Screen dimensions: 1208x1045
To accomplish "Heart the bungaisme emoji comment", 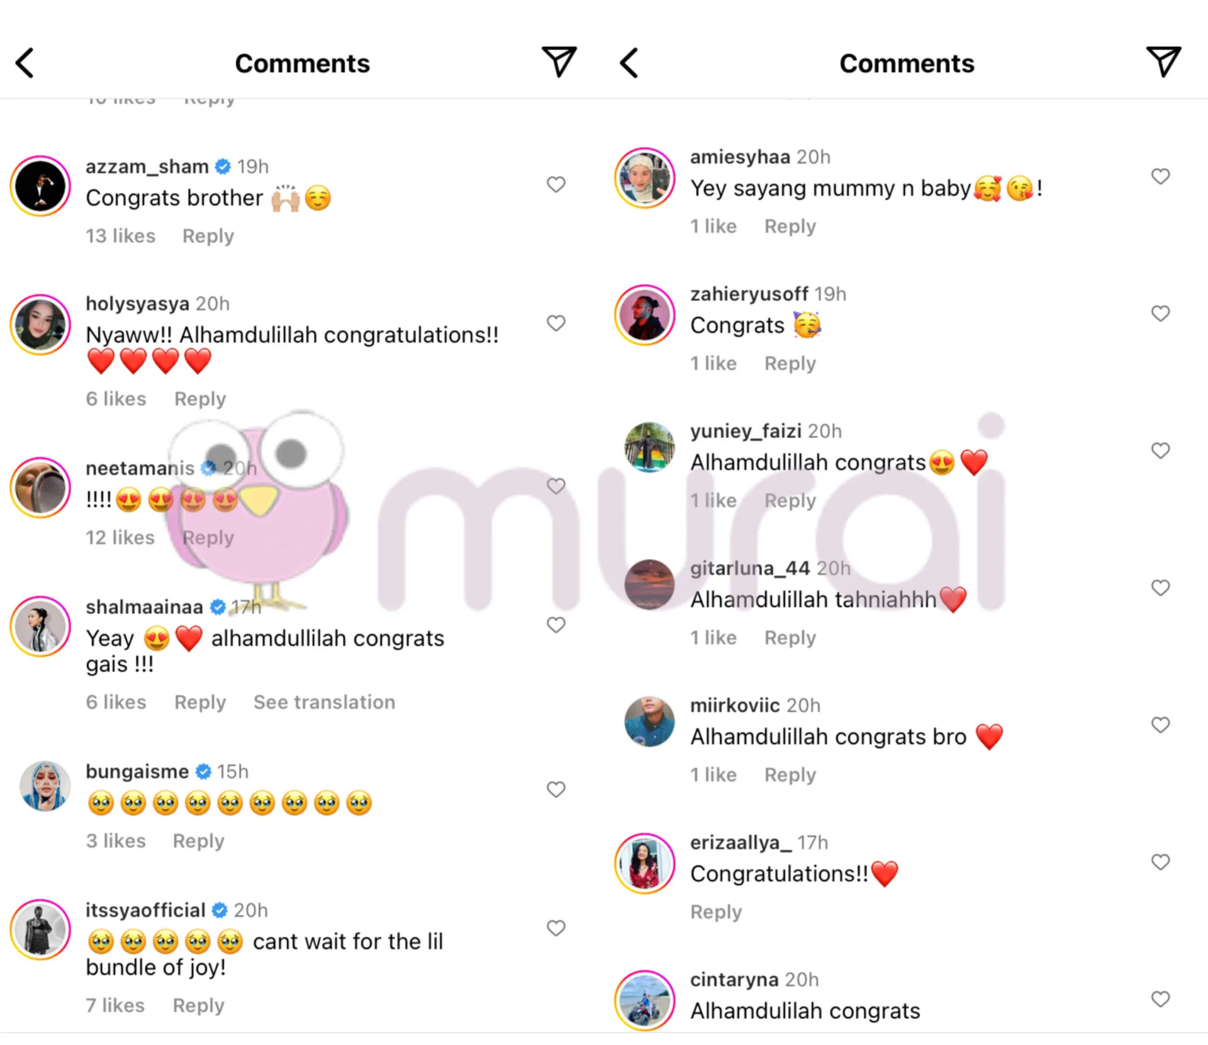I will [x=556, y=789].
